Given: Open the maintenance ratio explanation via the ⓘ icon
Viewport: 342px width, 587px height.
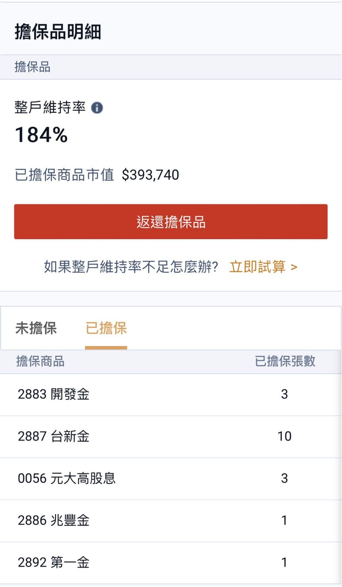Looking at the screenshot, I should (97, 107).
